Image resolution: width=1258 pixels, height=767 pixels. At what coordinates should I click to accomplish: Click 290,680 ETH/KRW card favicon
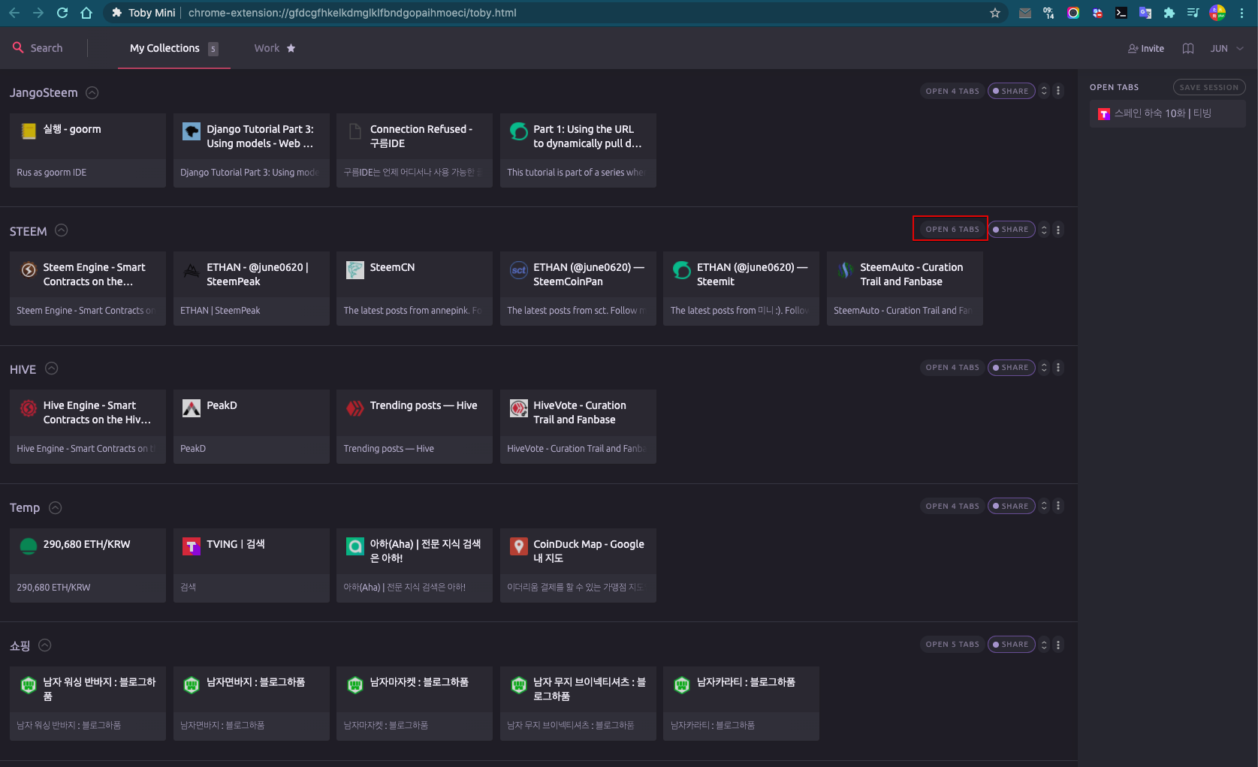(29, 546)
